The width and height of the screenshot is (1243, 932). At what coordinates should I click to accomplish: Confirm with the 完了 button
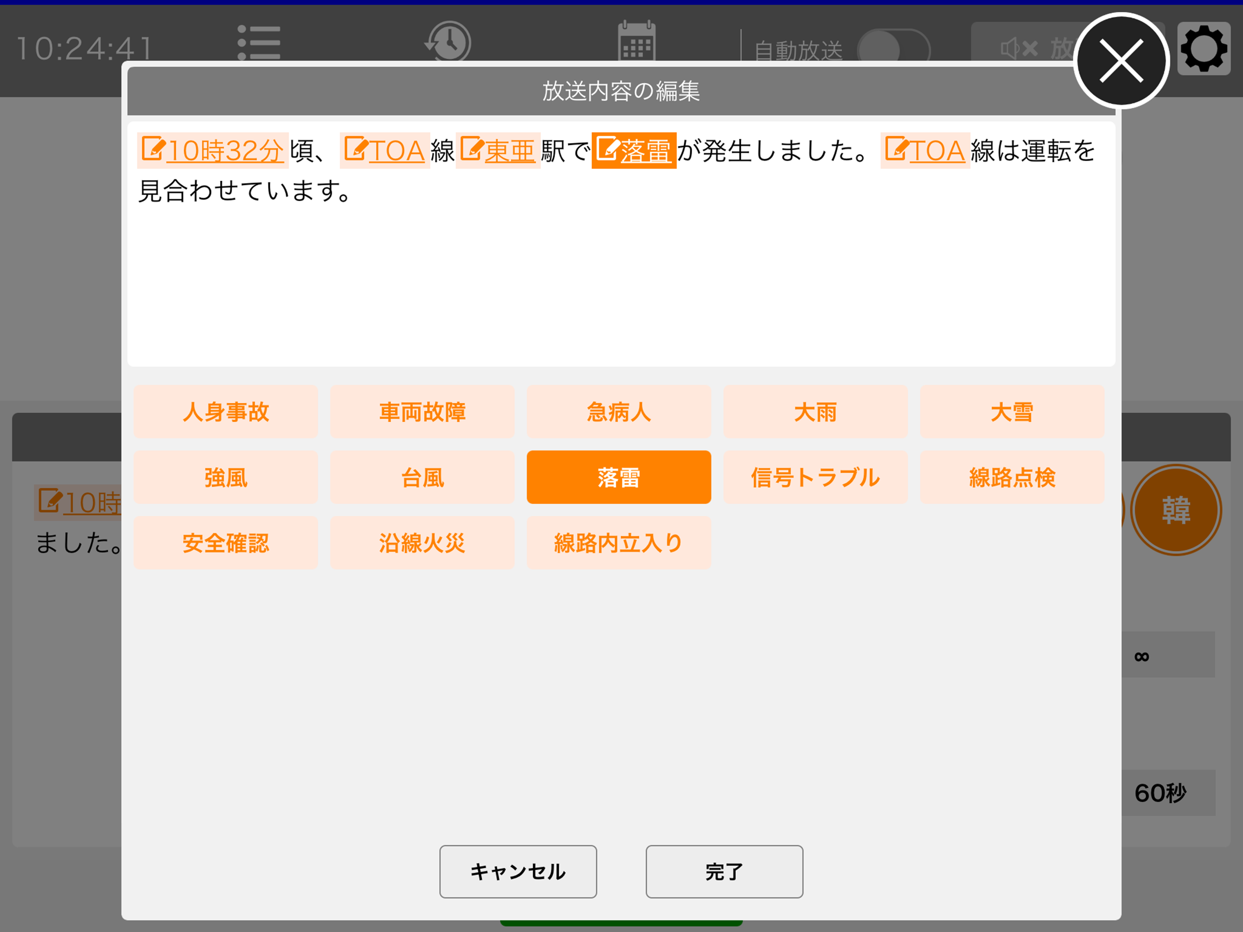[x=724, y=871]
